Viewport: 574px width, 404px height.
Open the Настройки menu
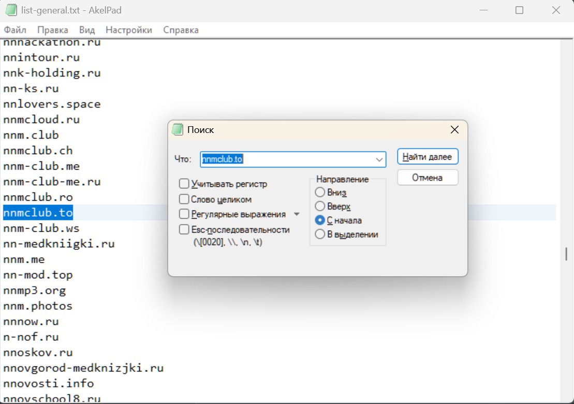[129, 30]
